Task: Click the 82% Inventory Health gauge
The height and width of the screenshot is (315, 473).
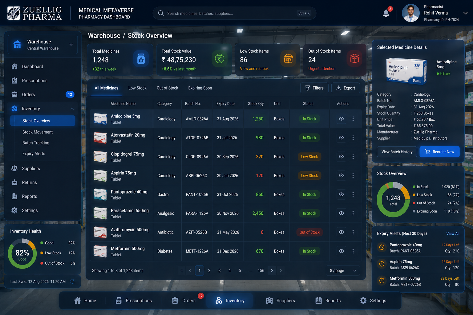Action: [22, 254]
